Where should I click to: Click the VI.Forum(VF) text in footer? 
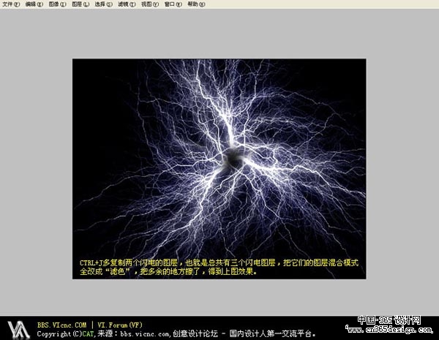point(120,325)
